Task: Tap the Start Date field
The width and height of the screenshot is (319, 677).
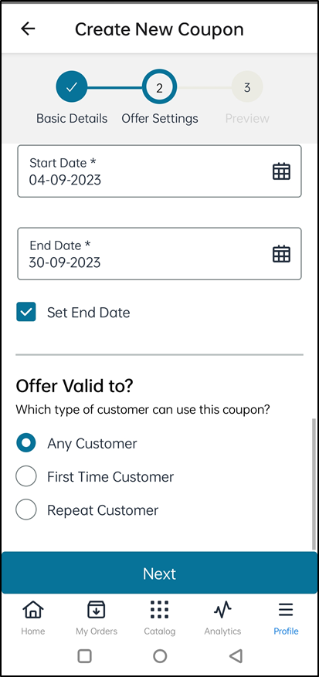Action: pyautogui.click(x=159, y=171)
